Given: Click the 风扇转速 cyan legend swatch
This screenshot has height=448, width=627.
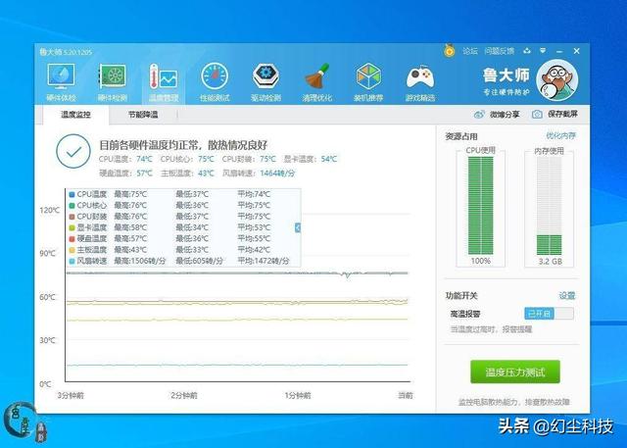Looking at the screenshot, I should (x=72, y=261).
